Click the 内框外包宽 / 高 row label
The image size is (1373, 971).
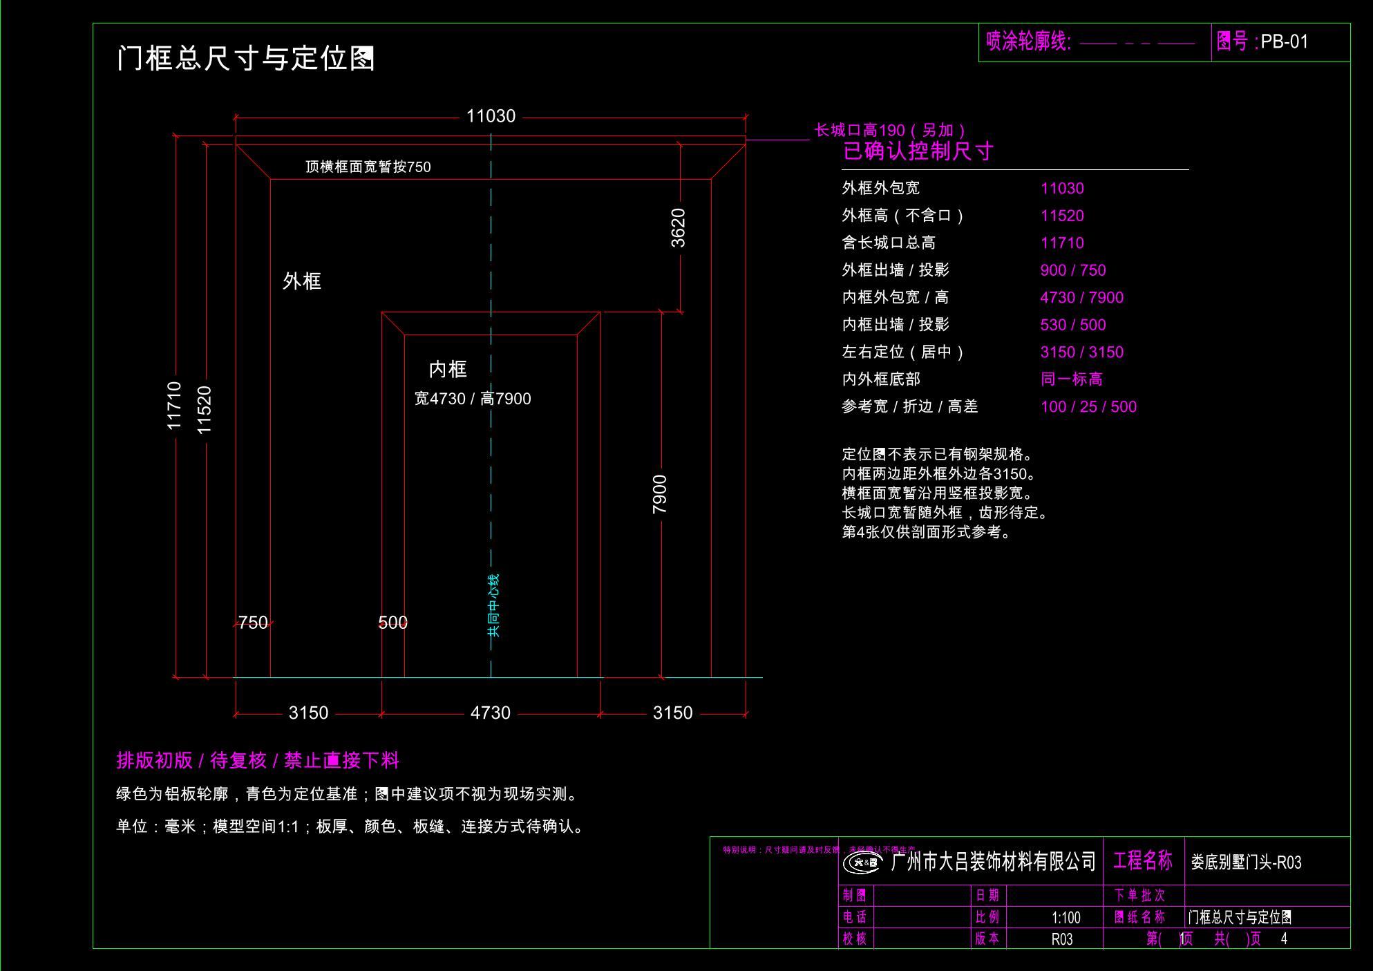pos(896,297)
